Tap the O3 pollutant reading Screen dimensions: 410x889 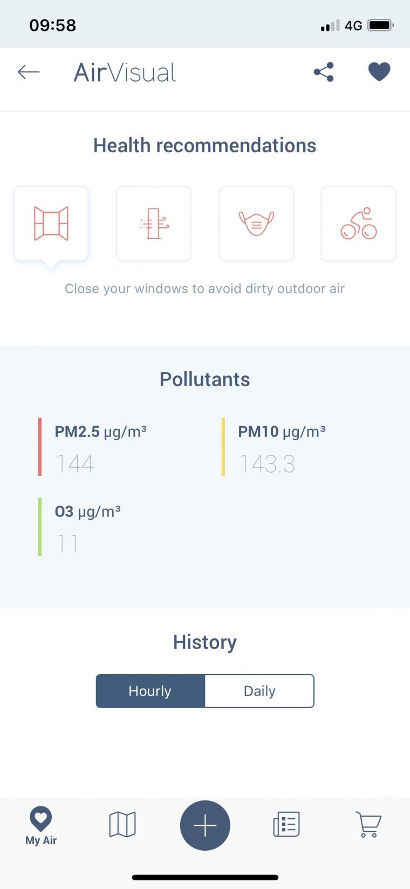[x=87, y=527]
